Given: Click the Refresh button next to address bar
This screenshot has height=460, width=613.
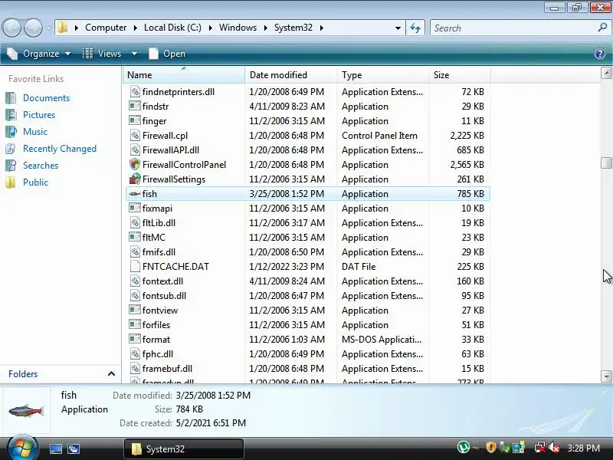Looking at the screenshot, I should click(415, 28).
